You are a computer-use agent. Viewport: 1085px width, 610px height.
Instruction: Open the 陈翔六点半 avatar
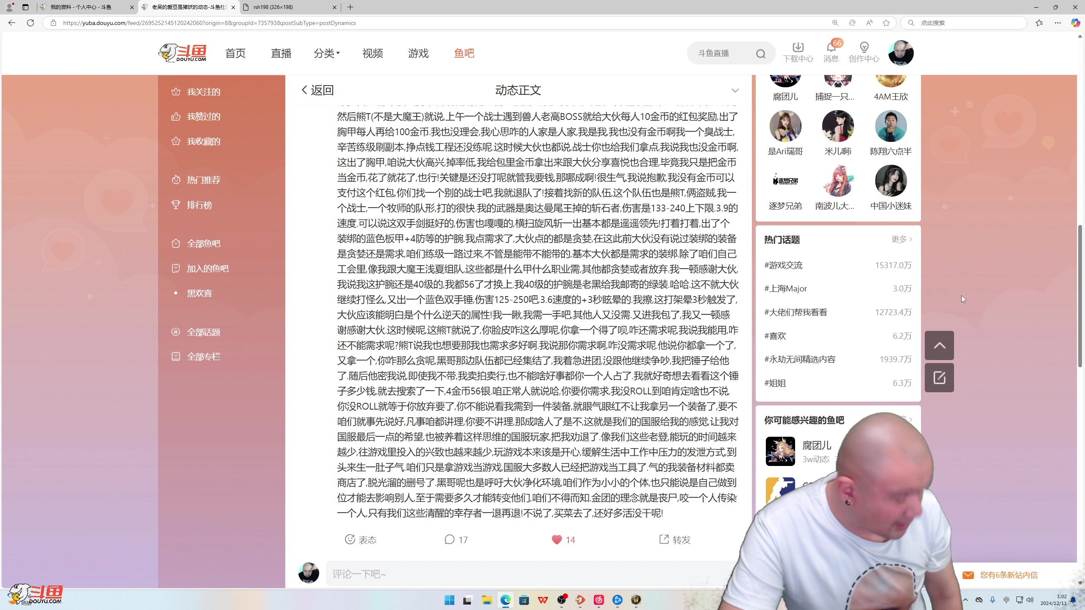coord(890,126)
